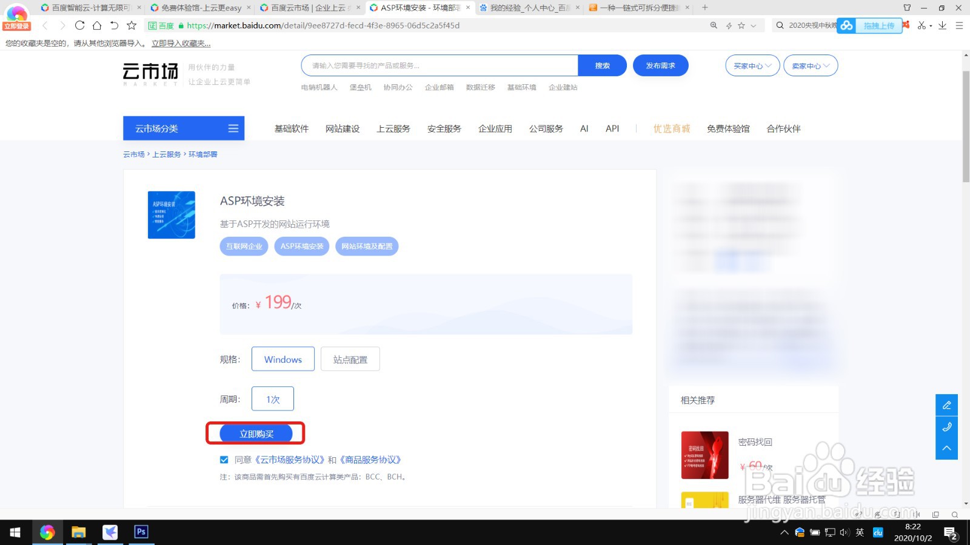The image size is (970, 545).
Task: Click the 电销机器人 hot keyword
Action: click(319, 87)
